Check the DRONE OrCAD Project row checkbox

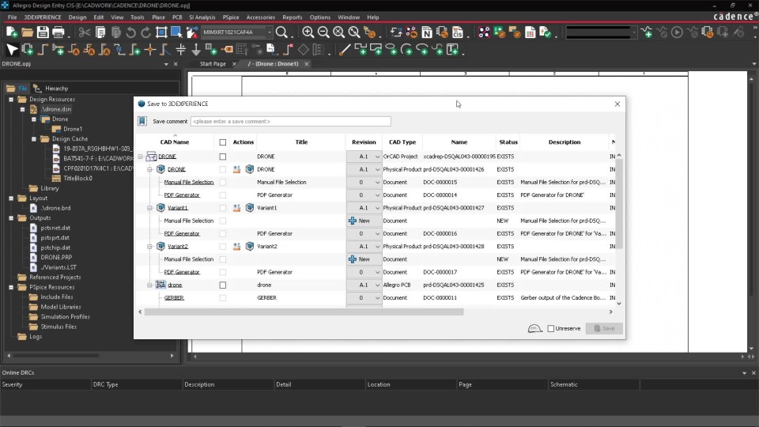(x=223, y=157)
